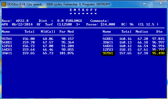168x99 pixels.
Task: Click the Median value 67.18
Action: click(x=143, y=53)
